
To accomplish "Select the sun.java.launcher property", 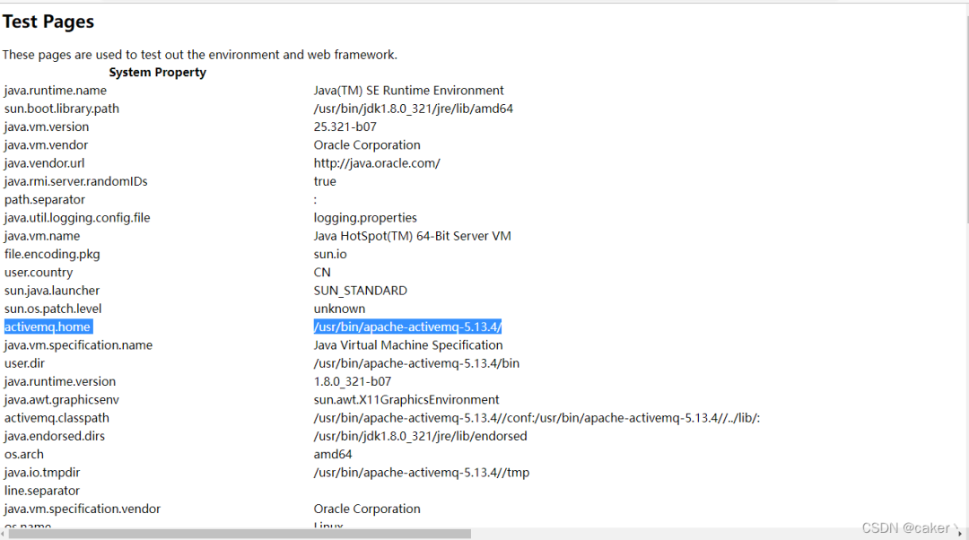I will coord(52,291).
